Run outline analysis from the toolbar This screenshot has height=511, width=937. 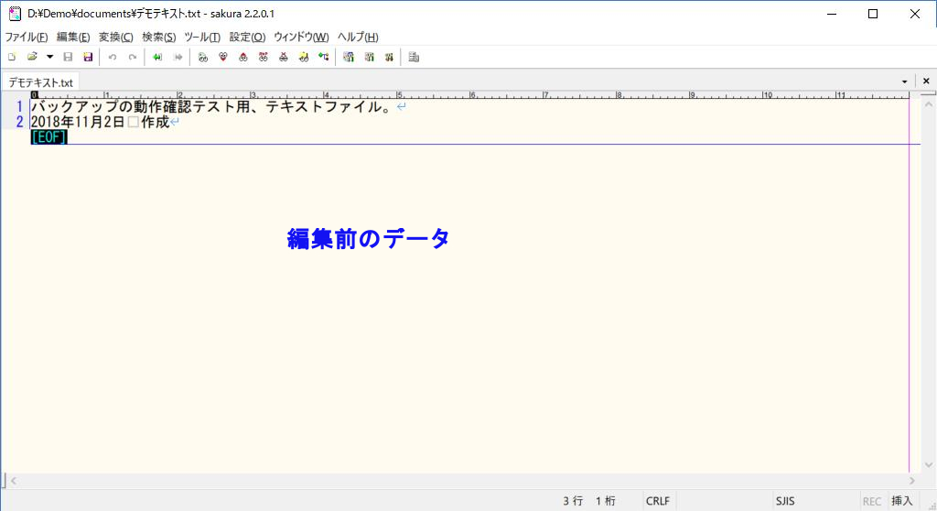pos(323,57)
